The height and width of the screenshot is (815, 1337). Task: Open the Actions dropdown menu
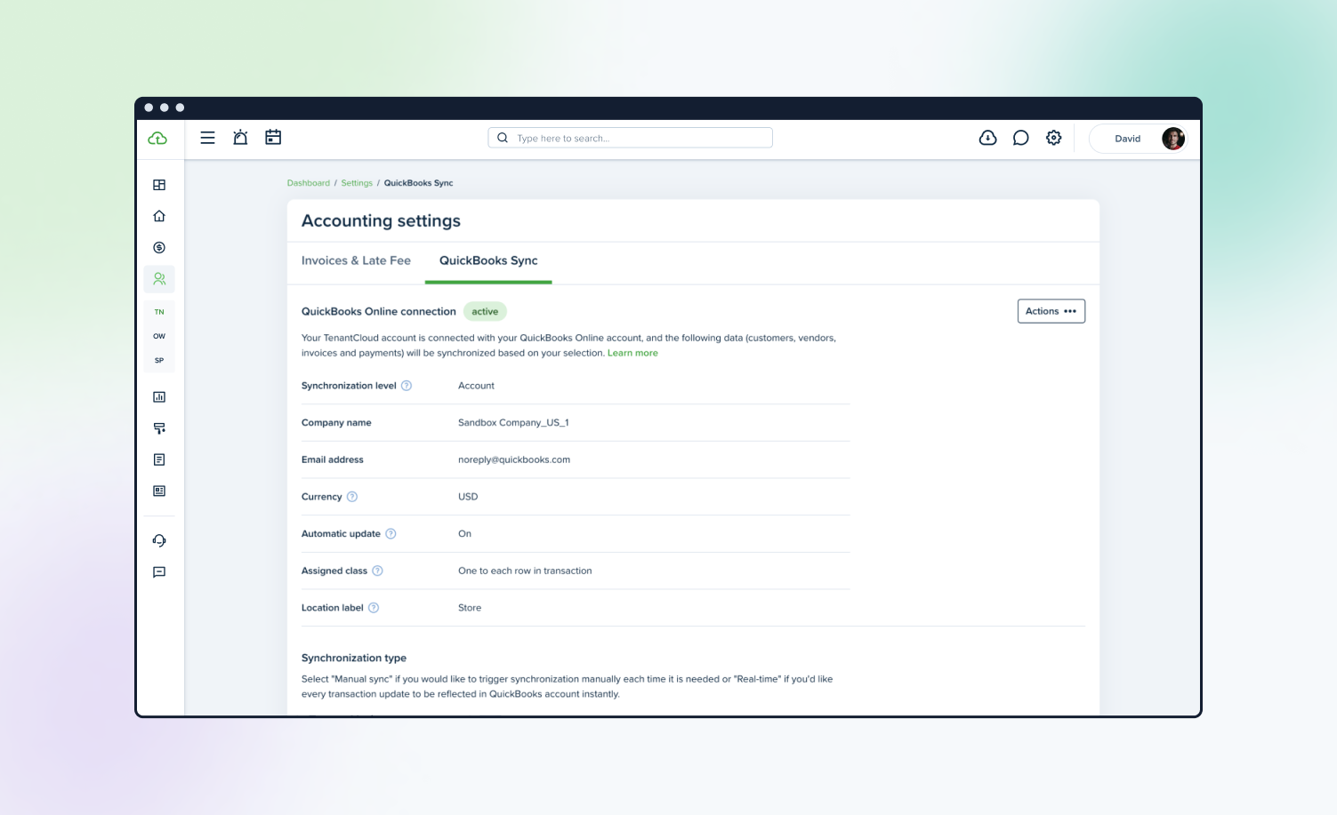1051,311
